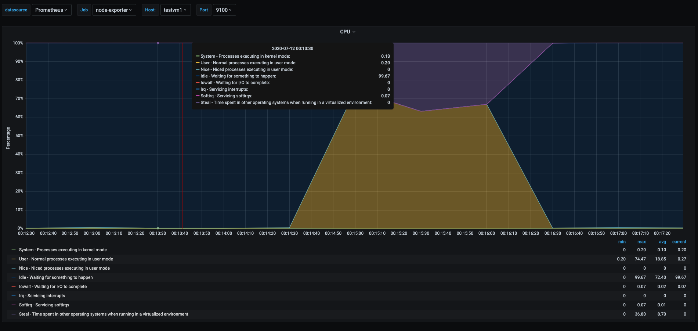
Task: Sort legend by the avg column
Action: (x=662, y=242)
